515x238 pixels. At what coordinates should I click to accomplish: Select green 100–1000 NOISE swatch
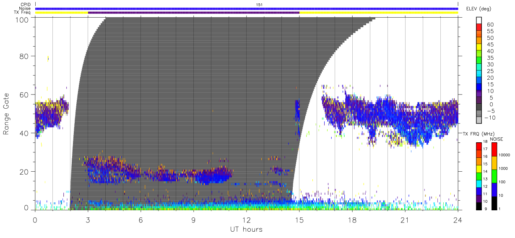pos(494,176)
